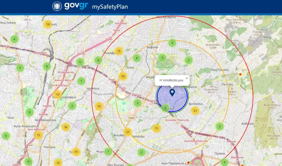The image size is (282, 166).
Task: Click the yellow cluster marker labeled 20
Action: point(123,76)
